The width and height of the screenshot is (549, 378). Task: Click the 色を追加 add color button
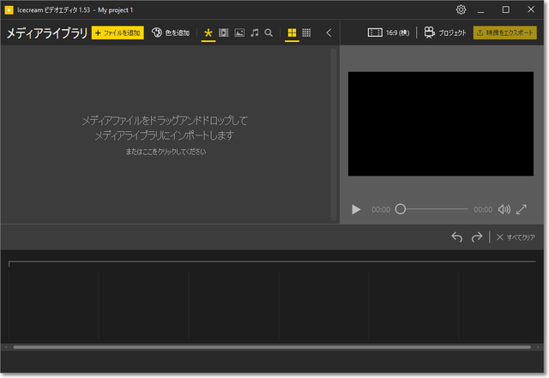(x=171, y=33)
